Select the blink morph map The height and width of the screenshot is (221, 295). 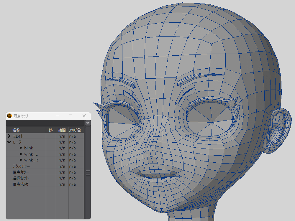point(29,148)
